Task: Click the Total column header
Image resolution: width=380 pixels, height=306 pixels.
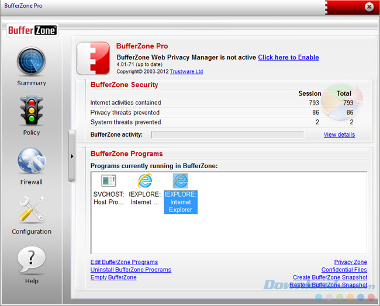Action: coord(344,93)
